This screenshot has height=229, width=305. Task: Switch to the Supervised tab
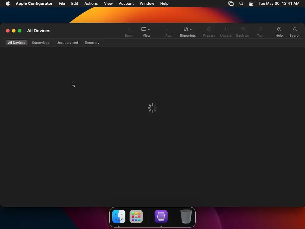pos(41,43)
